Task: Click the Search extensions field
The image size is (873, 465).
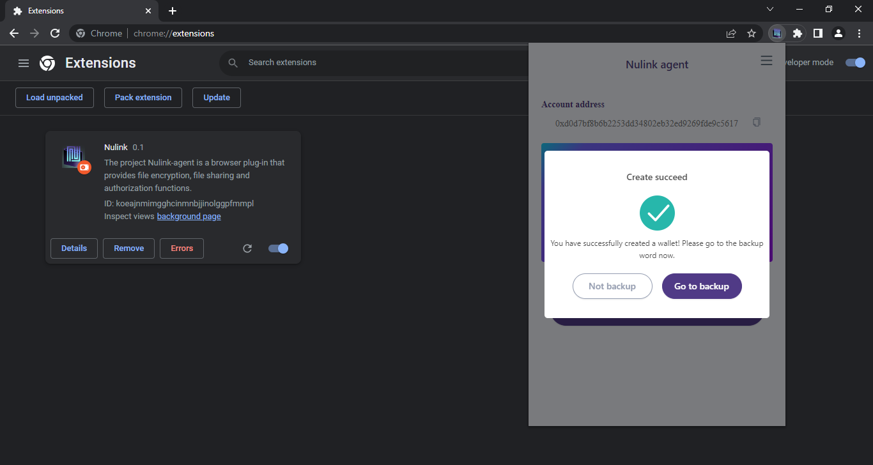Action: tap(383, 63)
